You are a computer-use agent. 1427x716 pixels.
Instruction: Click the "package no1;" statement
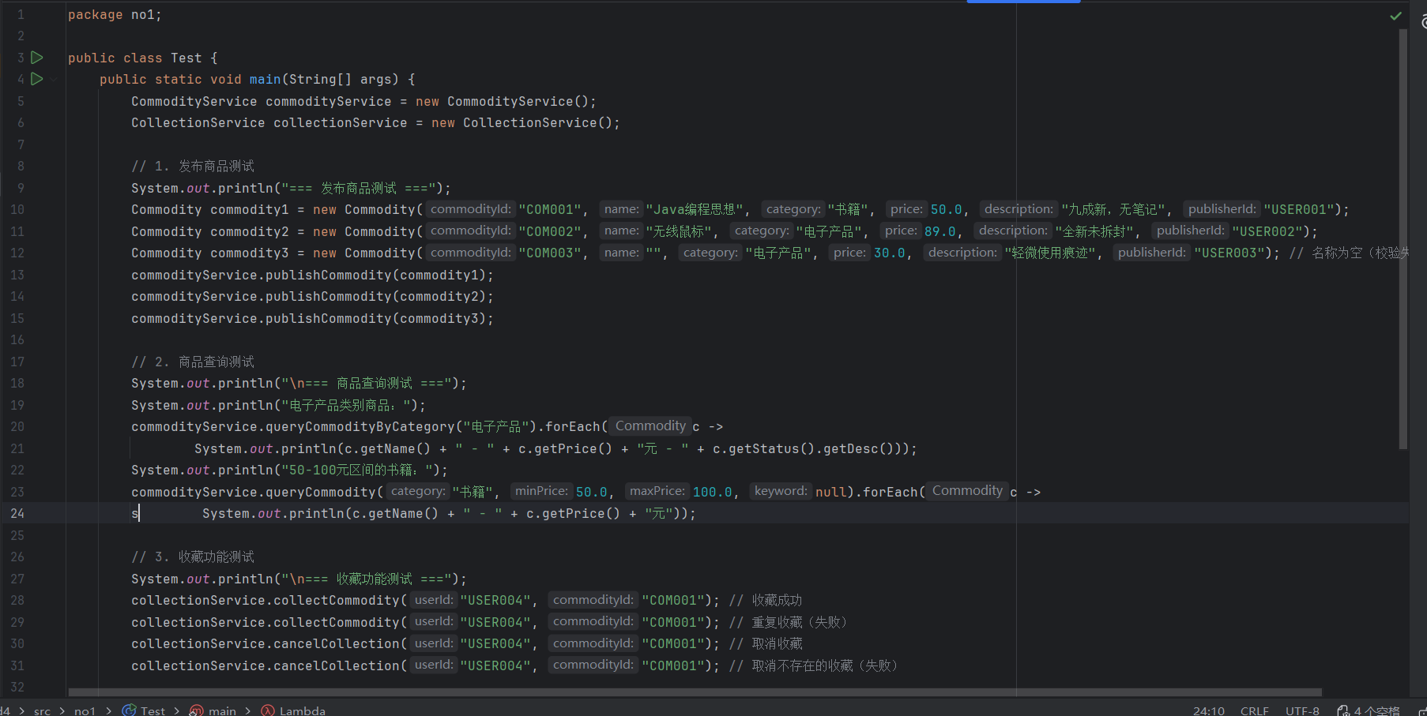click(x=115, y=14)
